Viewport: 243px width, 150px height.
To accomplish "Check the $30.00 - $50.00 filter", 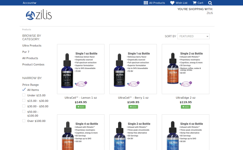I will pyautogui.click(x=24, y=106).
